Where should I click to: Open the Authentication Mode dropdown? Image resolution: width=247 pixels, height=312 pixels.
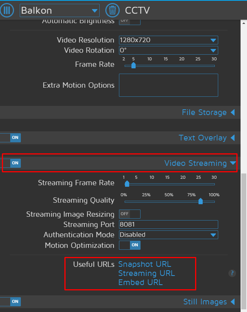(x=168, y=235)
